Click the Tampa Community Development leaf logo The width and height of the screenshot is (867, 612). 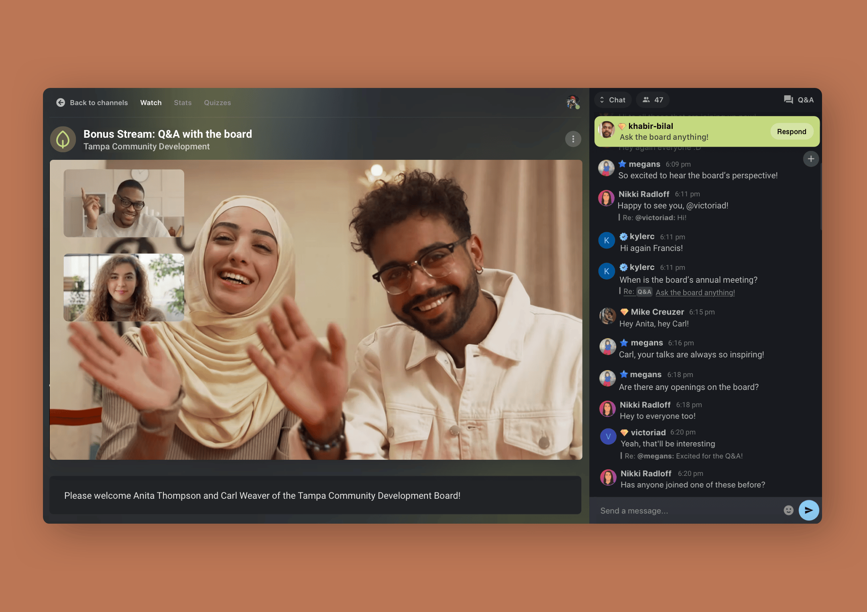(63, 139)
